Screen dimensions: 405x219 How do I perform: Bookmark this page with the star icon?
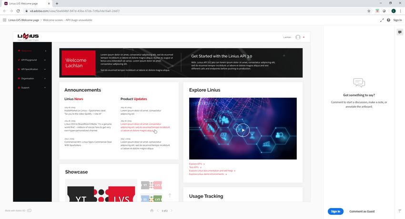click(369, 11)
